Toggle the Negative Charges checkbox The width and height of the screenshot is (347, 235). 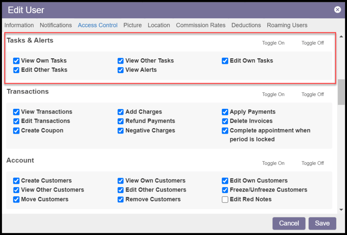click(x=121, y=131)
